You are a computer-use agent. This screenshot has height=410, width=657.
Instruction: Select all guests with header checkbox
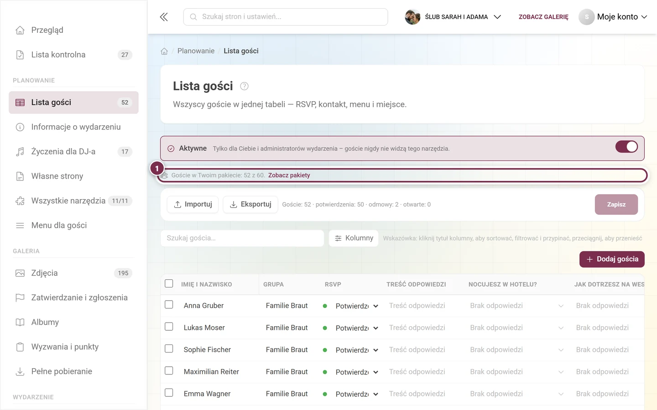point(169,283)
